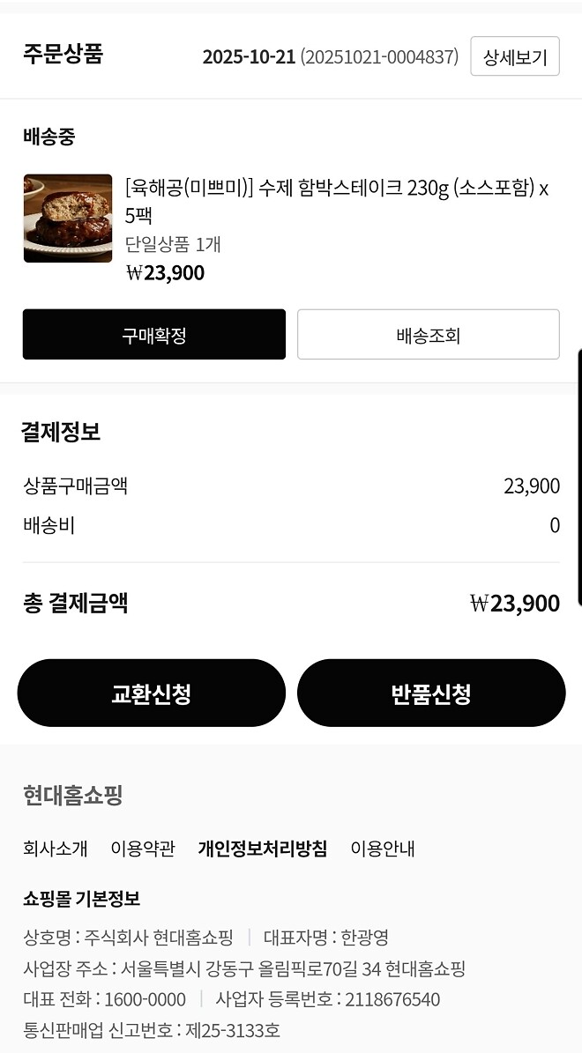Open the 개인정보처리방침 privacy policy

261,849
